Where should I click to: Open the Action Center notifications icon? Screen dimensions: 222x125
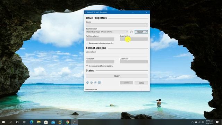217,122
